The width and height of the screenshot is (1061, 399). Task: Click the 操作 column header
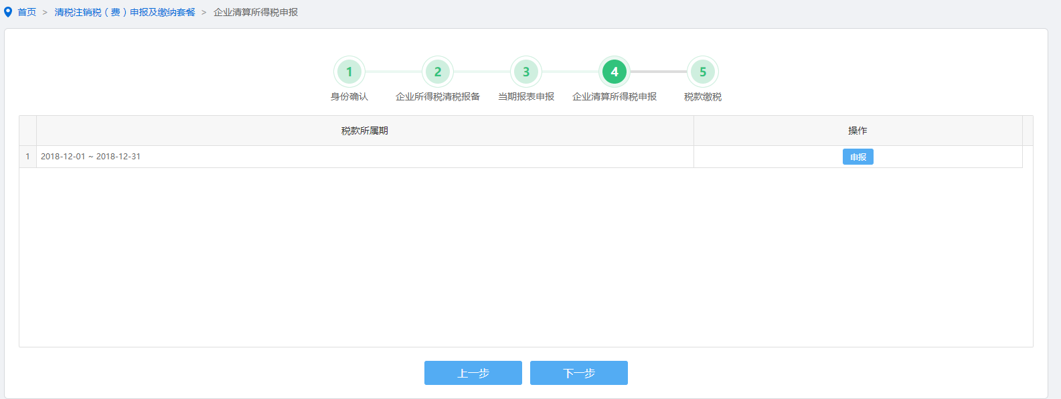(858, 131)
